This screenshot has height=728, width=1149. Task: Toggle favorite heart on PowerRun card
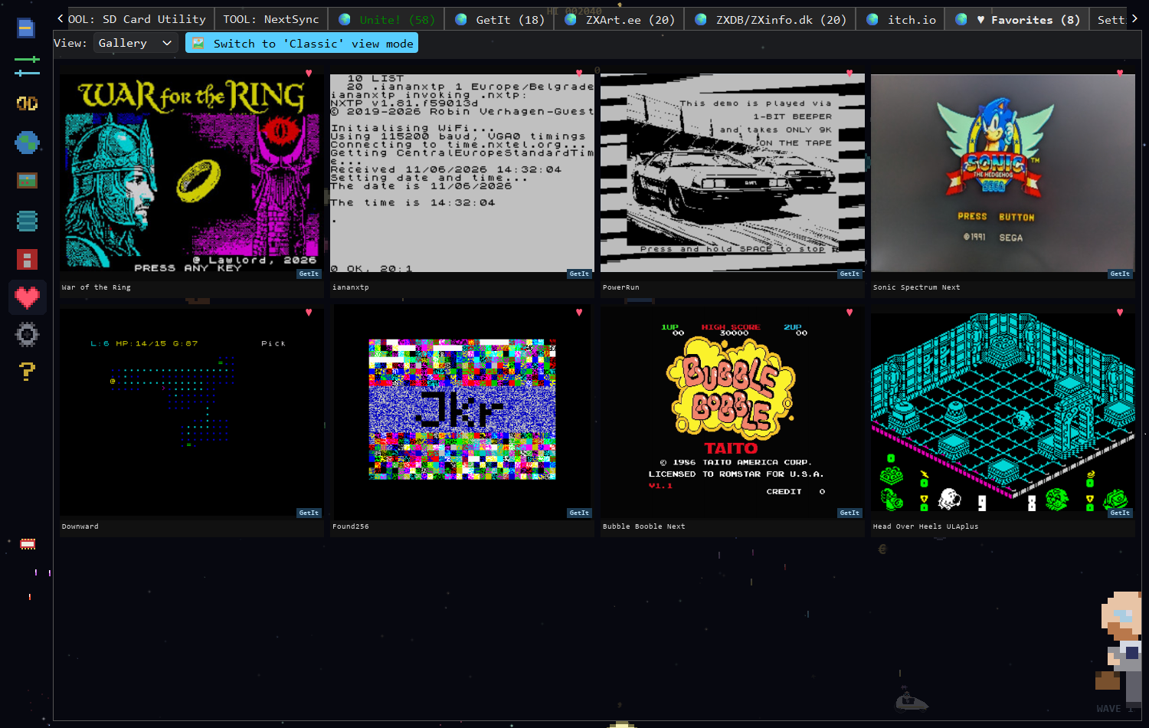[x=849, y=74]
